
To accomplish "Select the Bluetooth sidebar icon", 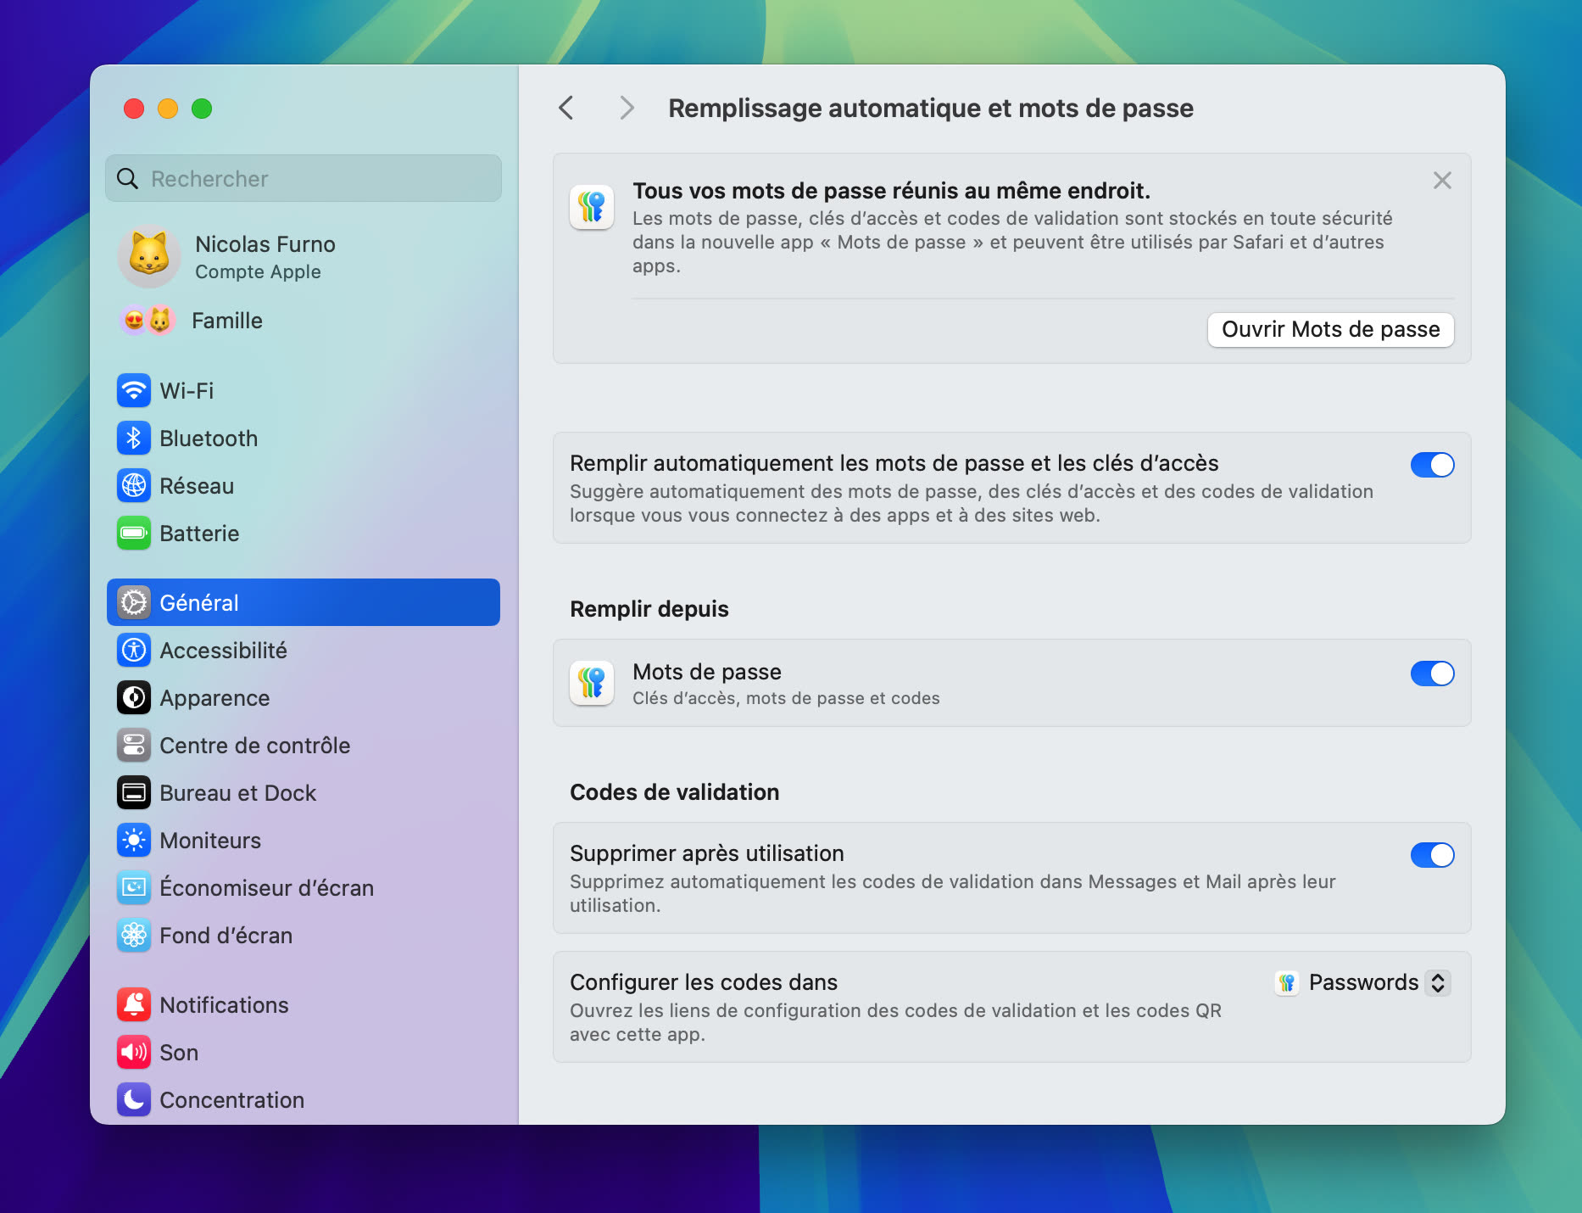I will [x=134, y=438].
